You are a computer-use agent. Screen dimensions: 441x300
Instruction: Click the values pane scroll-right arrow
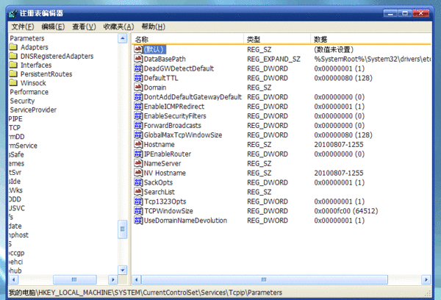pyautogui.click(x=426, y=279)
